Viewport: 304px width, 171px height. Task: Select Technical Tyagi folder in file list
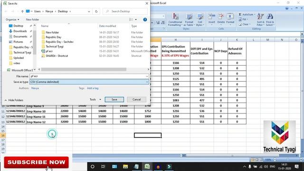pyautogui.click(x=55, y=47)
